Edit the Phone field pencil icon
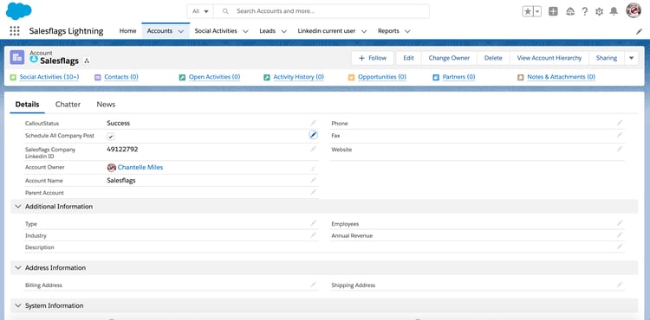650x320 pixels. point(620,123)
